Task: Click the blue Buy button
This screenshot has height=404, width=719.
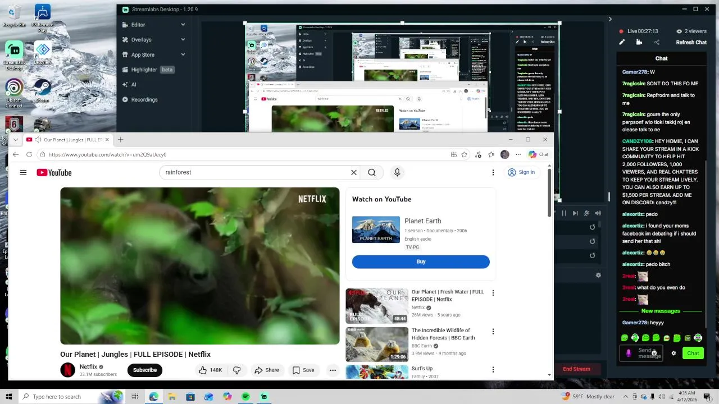Action: click(x=421, y=261)
